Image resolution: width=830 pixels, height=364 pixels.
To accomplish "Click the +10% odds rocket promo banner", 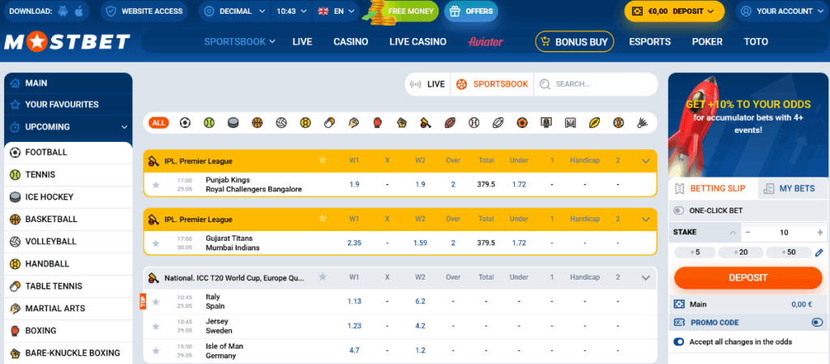I will [x=748, y=125].
